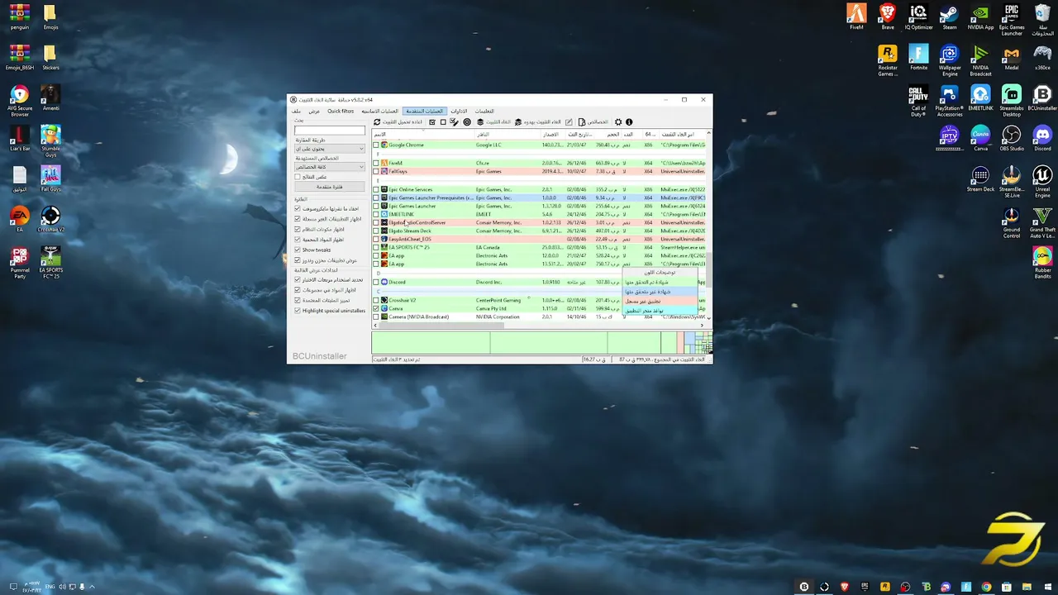Open the Pummel Party desktop icon

20,263
